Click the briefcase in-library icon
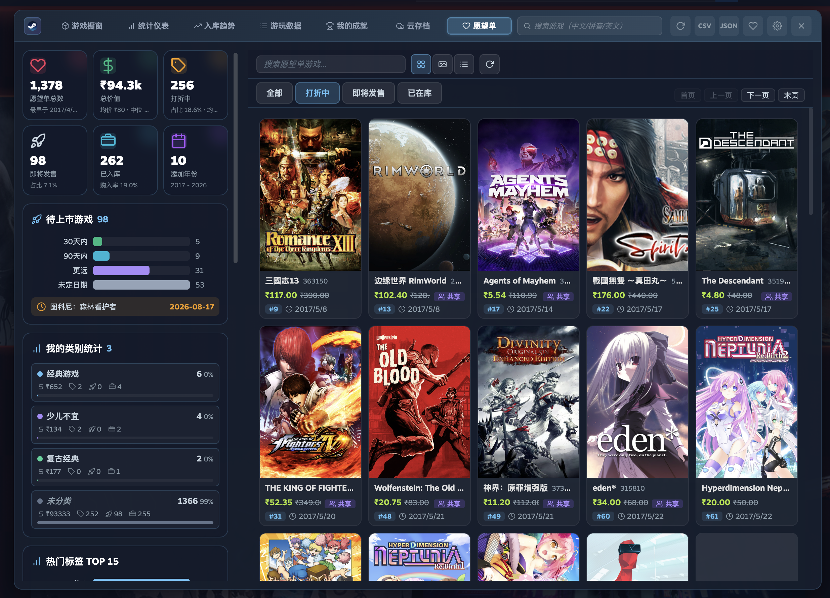This screenshot has width=830, height=598. (108, 141)
